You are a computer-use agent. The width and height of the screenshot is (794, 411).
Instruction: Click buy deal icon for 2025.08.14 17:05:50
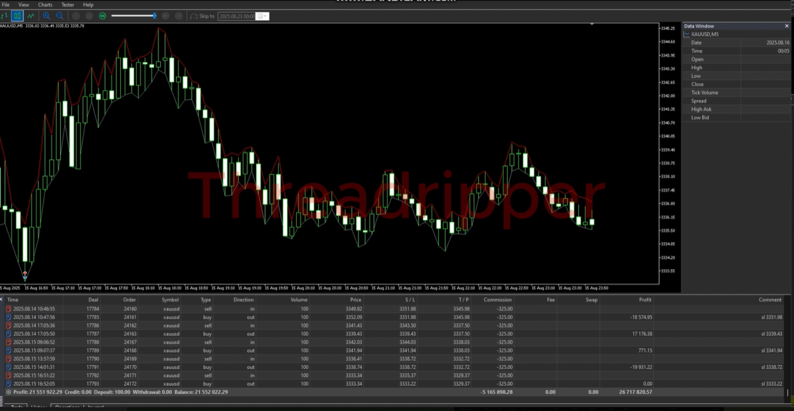pyautogui.click(x=9, y=334)
